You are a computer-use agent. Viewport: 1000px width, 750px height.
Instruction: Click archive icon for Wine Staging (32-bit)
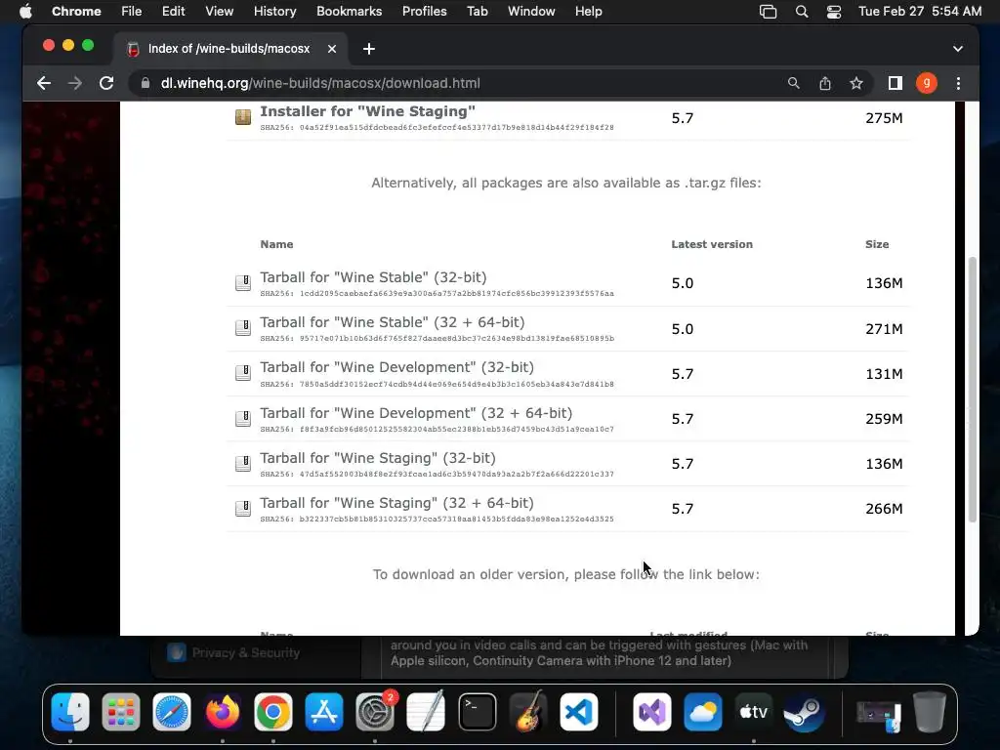point(243,464)
